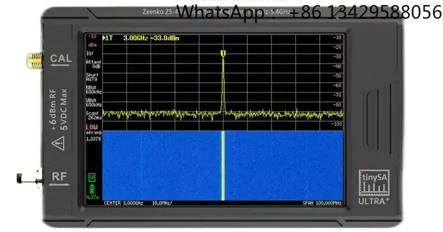Tap SPAN 100.000MHz in bottom bar
This screenshot has width=443, height=232.
[x=322, y=203]
